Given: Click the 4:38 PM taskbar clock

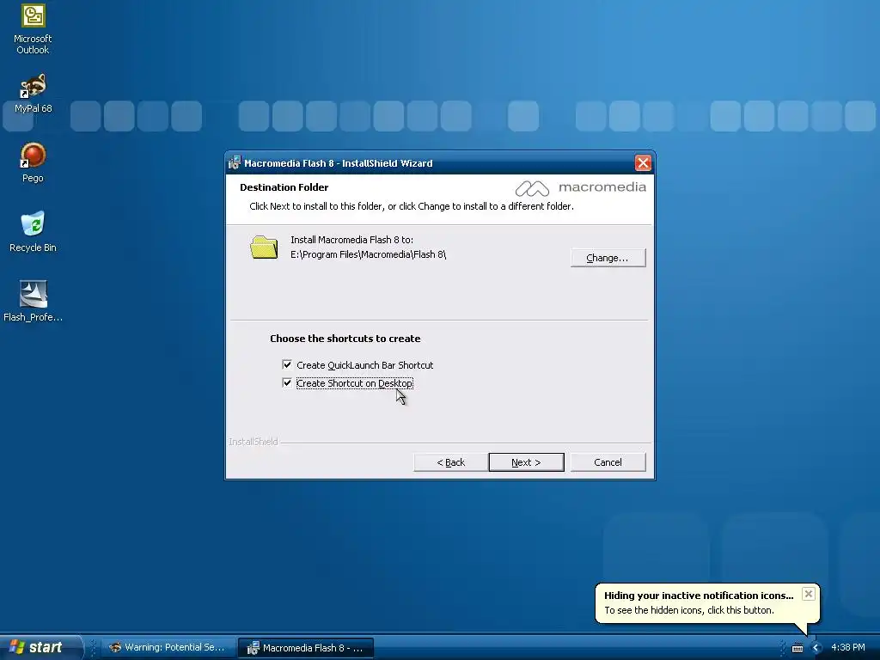Looking at the screenshot, I should tap(847, 648).
